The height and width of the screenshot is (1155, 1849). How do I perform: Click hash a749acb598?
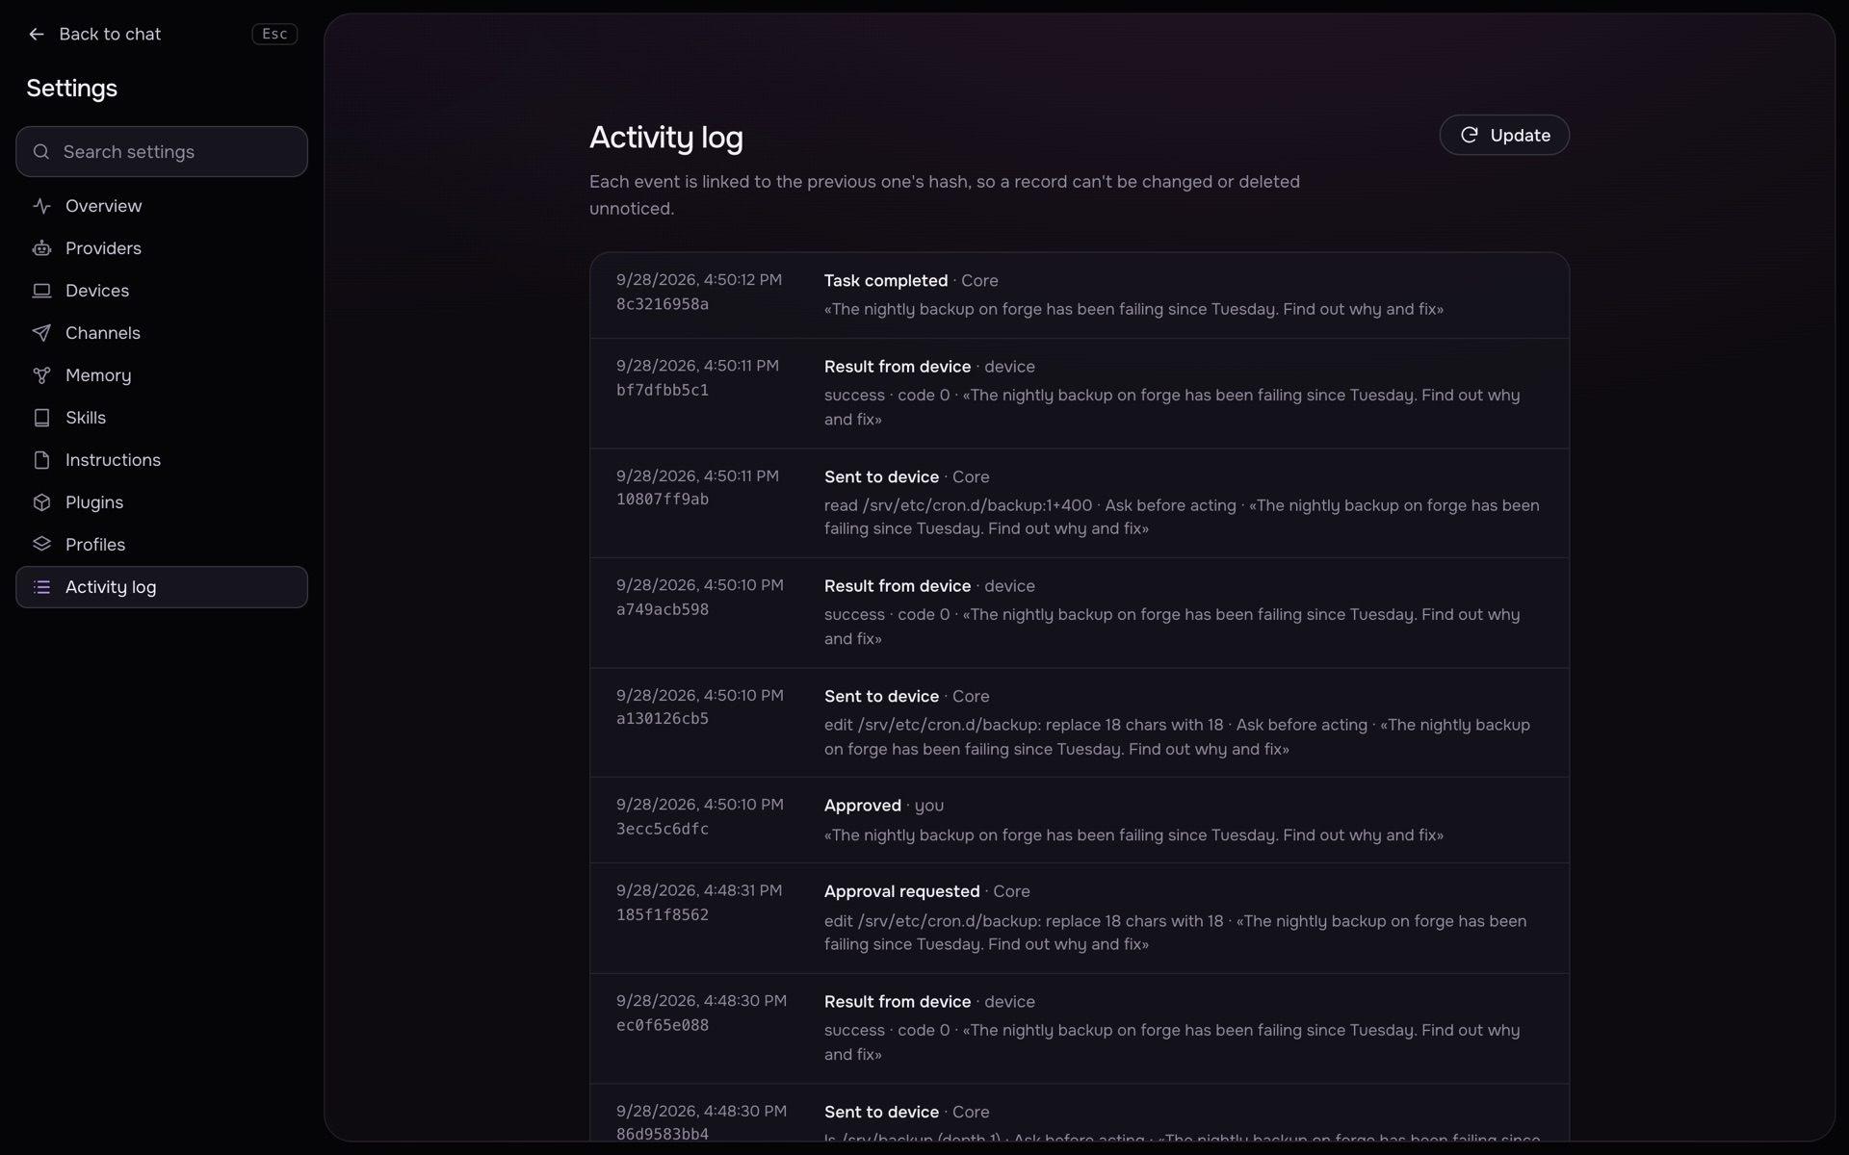pos(663,609)
